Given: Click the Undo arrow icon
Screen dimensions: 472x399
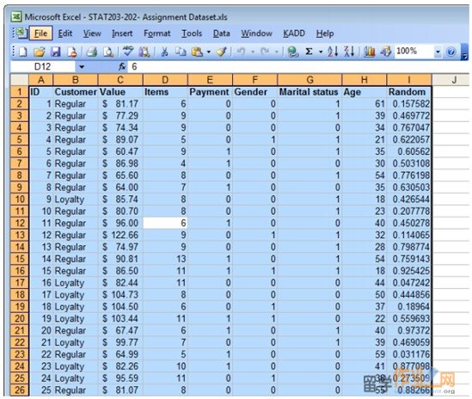Looking at the screenshot, I should click(241, 52).
